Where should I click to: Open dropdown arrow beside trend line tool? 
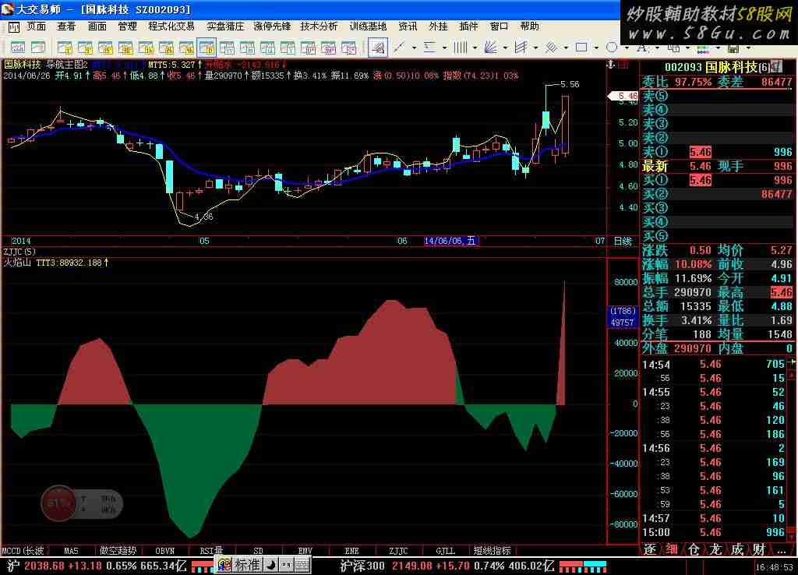click(x=414, y=48)
